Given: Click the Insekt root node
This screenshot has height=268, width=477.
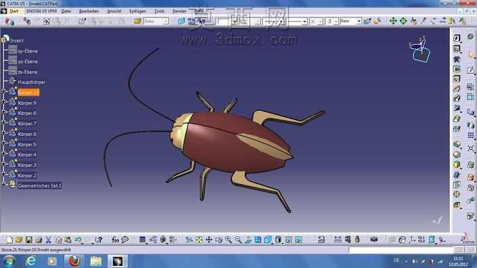Looking at the screenshot, I should 17,41.
